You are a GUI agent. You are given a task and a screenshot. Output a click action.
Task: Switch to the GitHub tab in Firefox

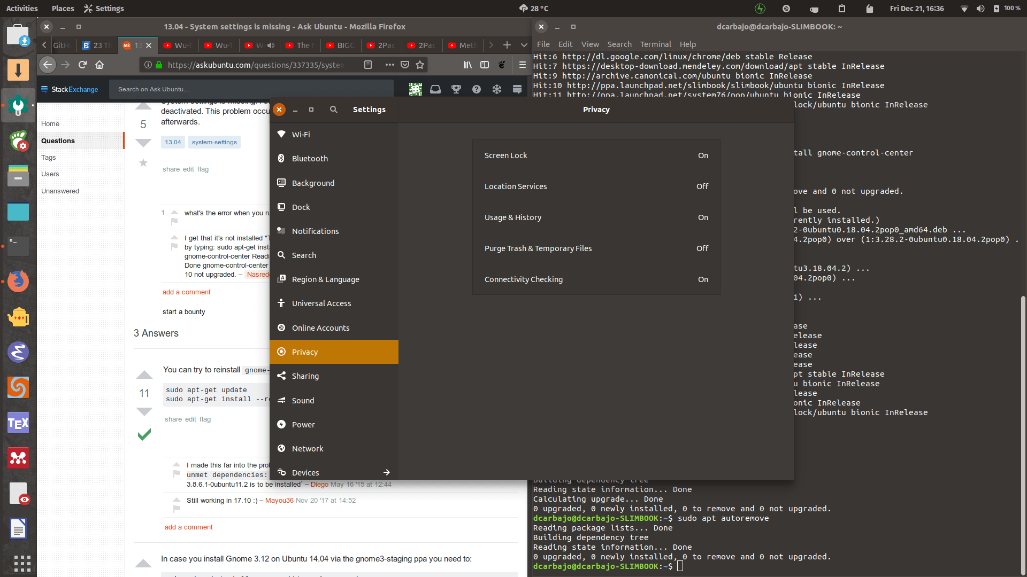click(58, 45)
